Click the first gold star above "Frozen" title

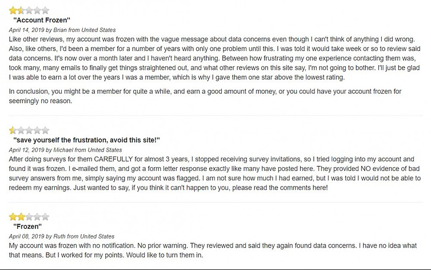[x=13, y=217]
